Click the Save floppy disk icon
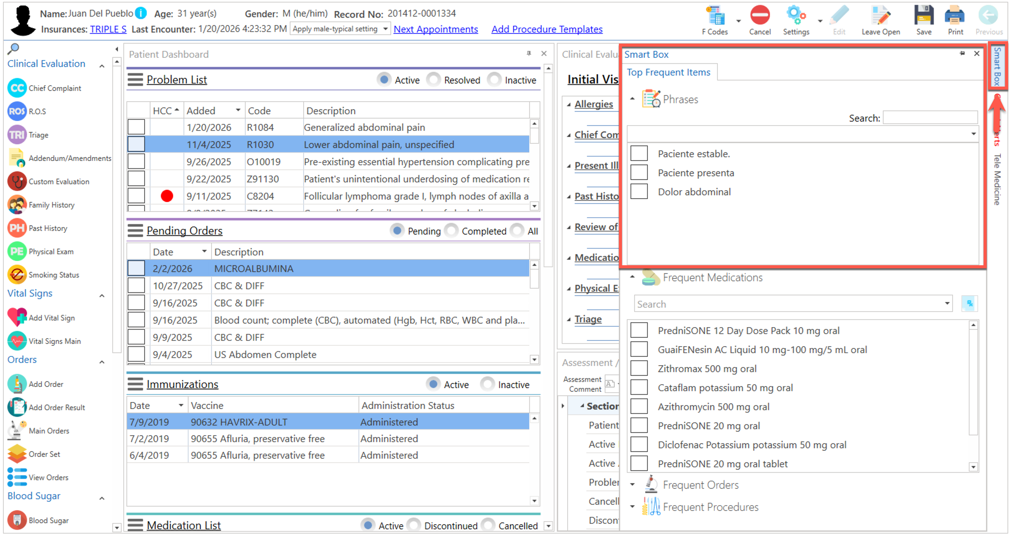This screenshot has width=1010, height=536. (x=923, y=16)
